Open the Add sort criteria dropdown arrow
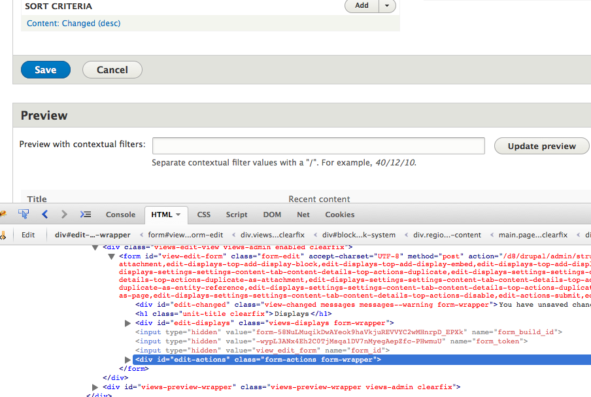The image size is (591, 397). click(x=388, y=6)
